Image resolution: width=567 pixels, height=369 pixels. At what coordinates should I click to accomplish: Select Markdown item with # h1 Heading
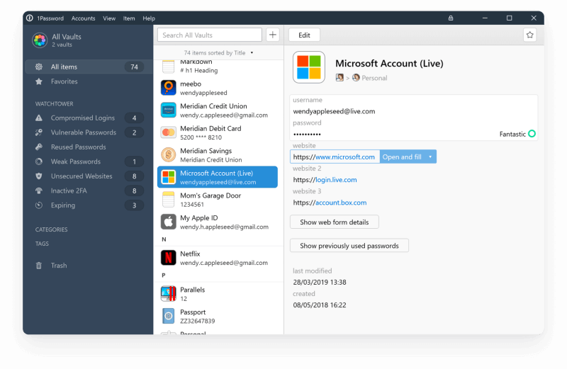218,67
